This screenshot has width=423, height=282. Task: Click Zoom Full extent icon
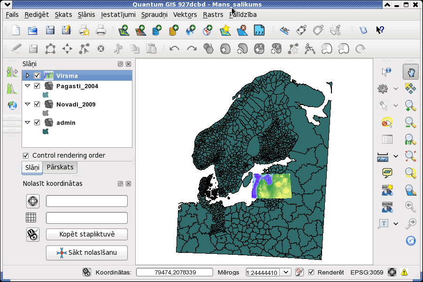(410, 156)
